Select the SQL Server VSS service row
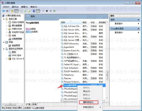Viewport: 142px width, 111px height. click(83, 37)
